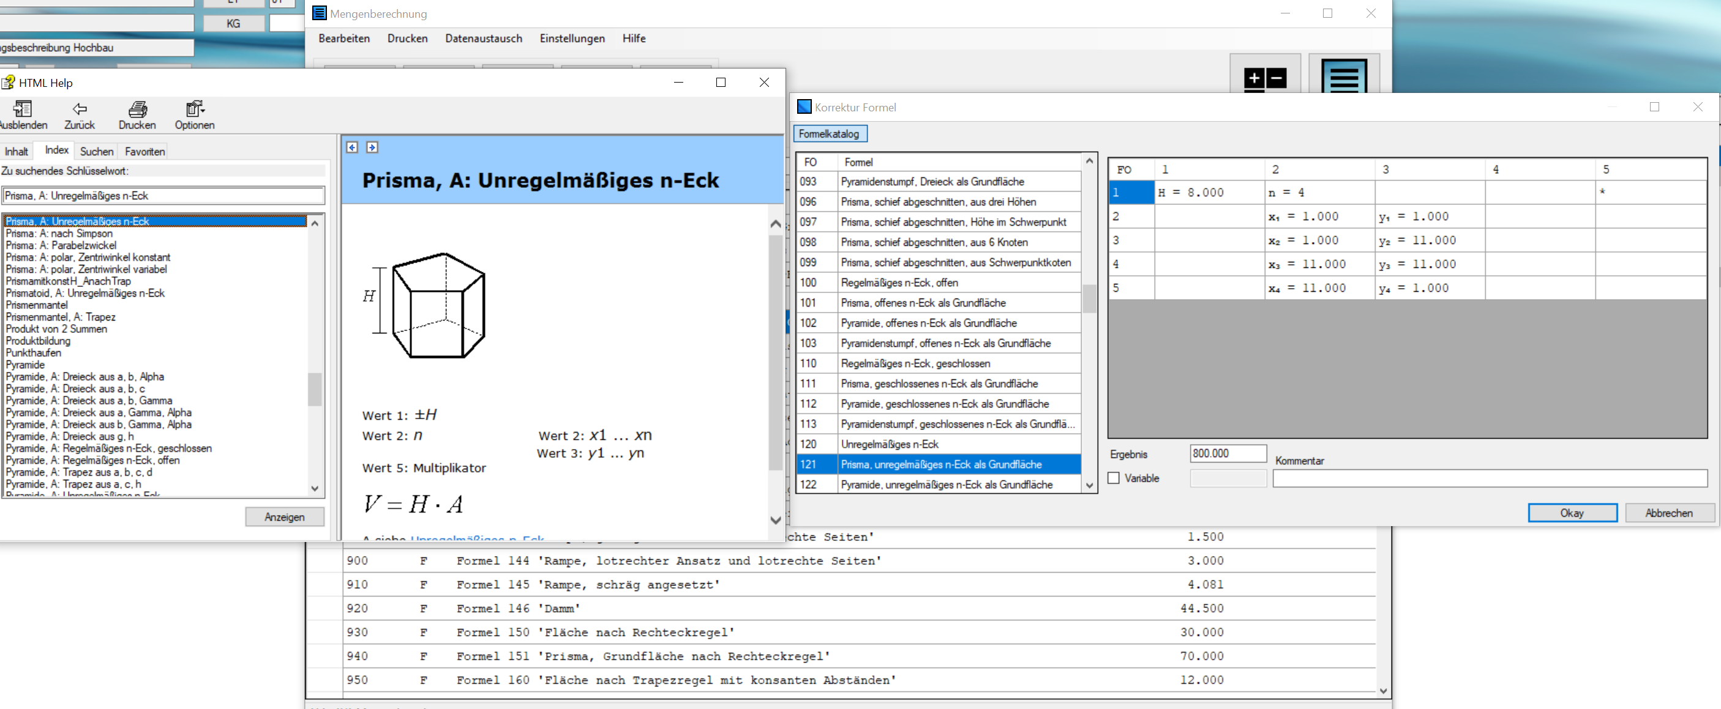This screenshot has width=1721, height=709.
Task: Click the Kommentar text field
Action: point(1490,478)
